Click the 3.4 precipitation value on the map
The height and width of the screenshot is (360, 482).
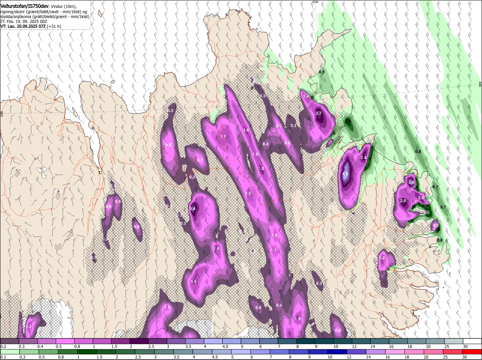coord(192,209)
